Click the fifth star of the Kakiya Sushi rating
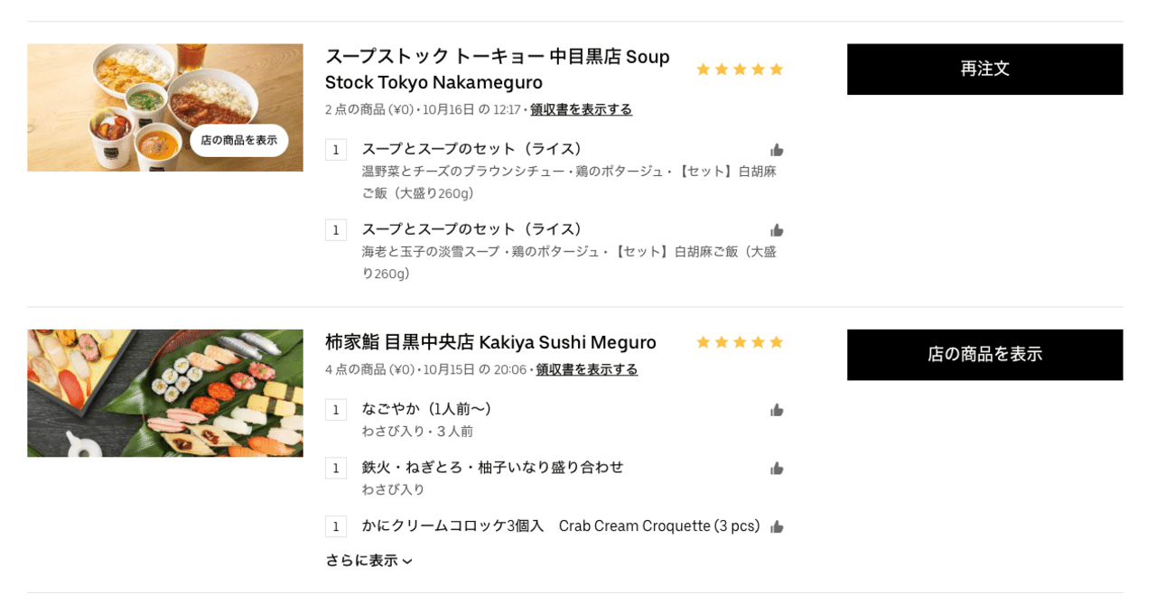 (778, 341)
